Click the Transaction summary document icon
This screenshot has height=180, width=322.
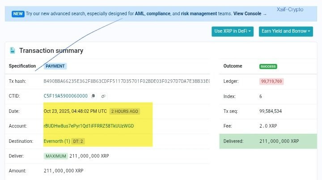(x=13, y=51)
